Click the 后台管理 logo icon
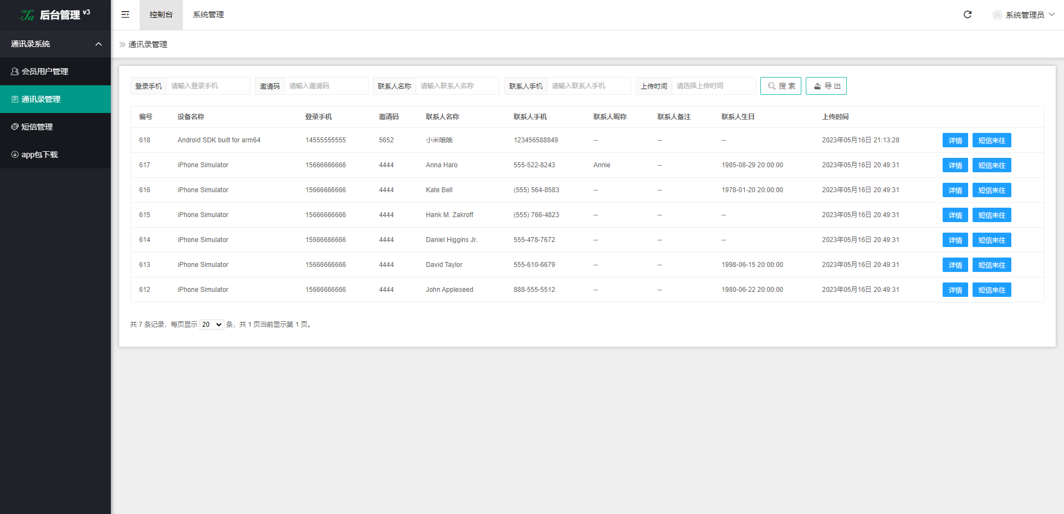The width and height of the screenshot is (1064, 514). pyautogui.click(x=27, y=15)
